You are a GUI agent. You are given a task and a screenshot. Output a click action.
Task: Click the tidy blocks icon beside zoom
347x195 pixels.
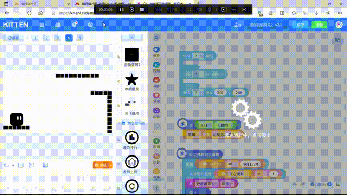pos(338,184)
